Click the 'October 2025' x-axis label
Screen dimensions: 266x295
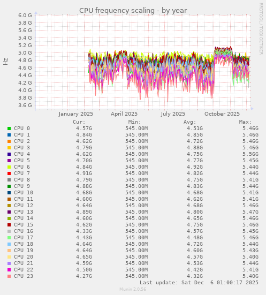(222, 114)
